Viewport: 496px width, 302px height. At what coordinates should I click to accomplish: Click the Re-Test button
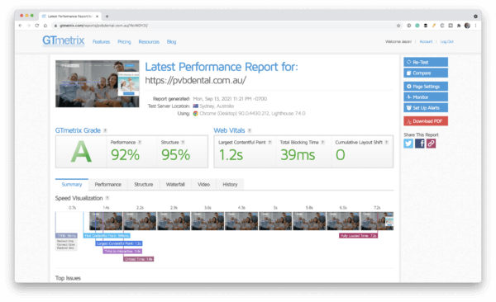point(426,62)
